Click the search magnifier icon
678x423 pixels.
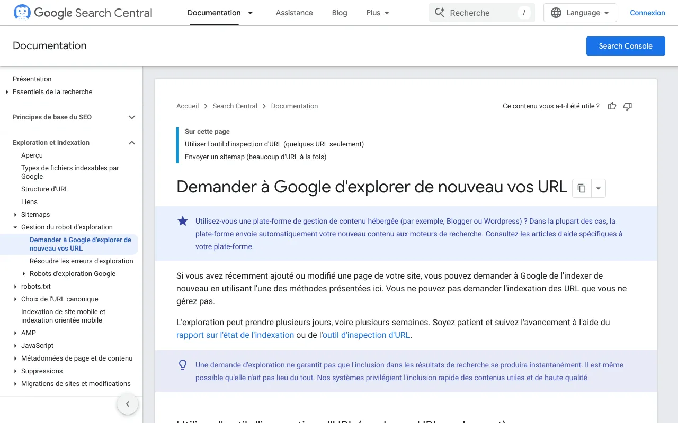pos(440,13)
